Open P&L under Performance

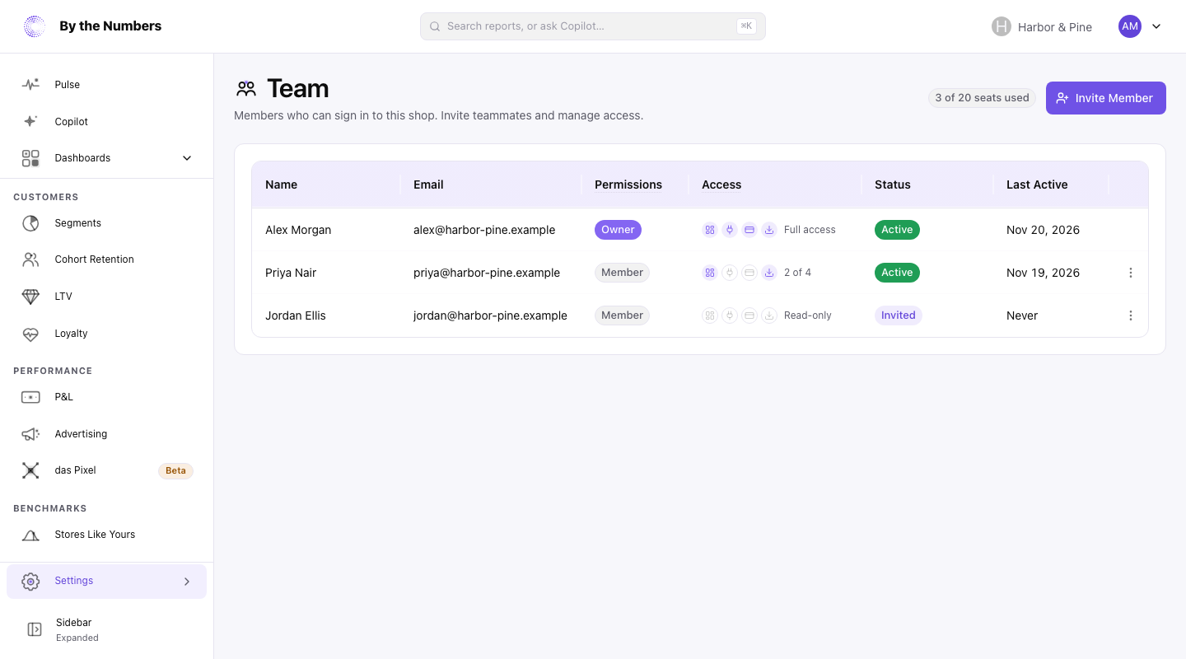(106, 397)
